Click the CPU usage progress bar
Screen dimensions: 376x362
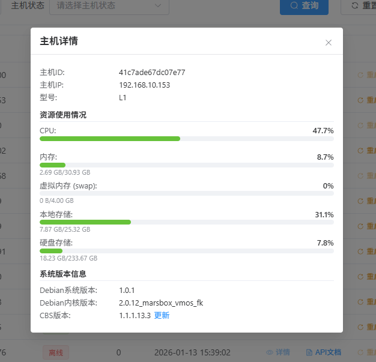tap(187, 139)
